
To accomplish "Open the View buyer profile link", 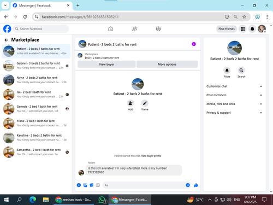I will point(151,156).
